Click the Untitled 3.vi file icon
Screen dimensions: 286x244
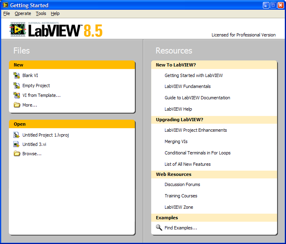[17, 144]
